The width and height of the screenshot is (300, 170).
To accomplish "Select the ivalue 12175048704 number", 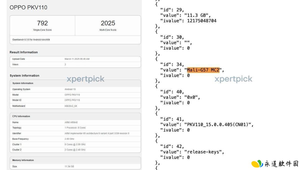I will (x=202, y=21).
